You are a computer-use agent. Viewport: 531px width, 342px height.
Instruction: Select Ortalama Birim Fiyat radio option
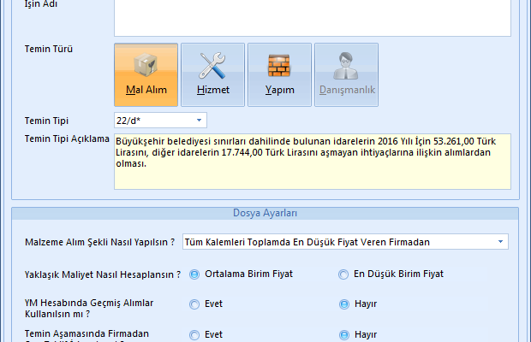coord(195,274)
